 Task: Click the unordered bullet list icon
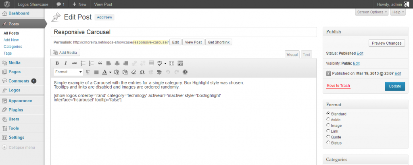point(83,63)
